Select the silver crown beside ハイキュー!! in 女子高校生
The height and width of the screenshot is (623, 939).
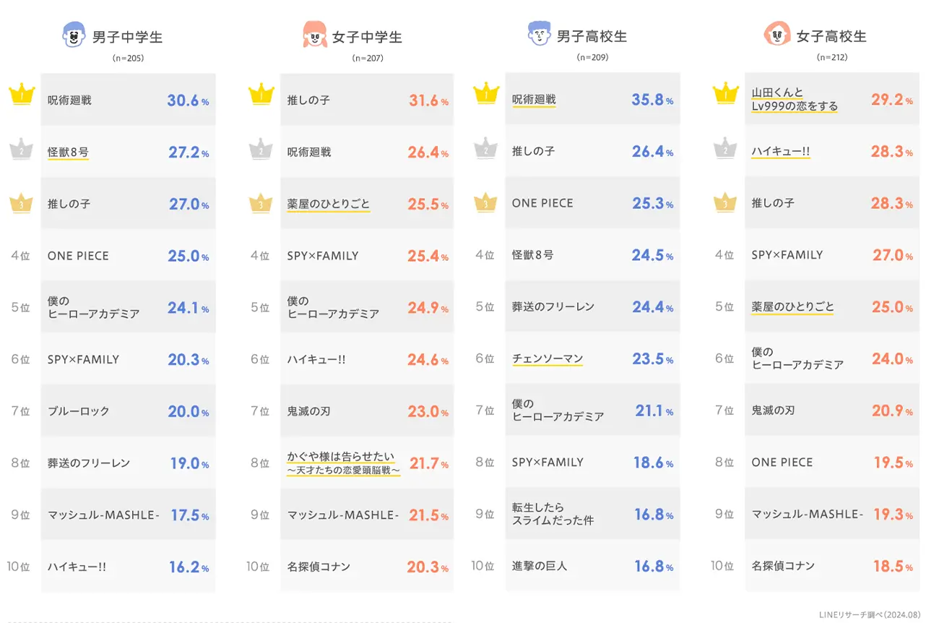coord(725,148)
